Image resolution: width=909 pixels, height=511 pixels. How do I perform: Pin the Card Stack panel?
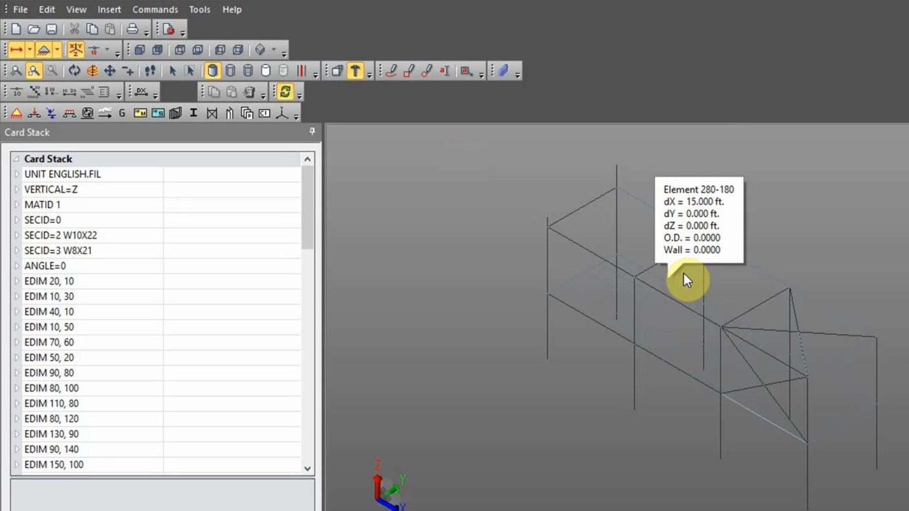pos(312,131)
